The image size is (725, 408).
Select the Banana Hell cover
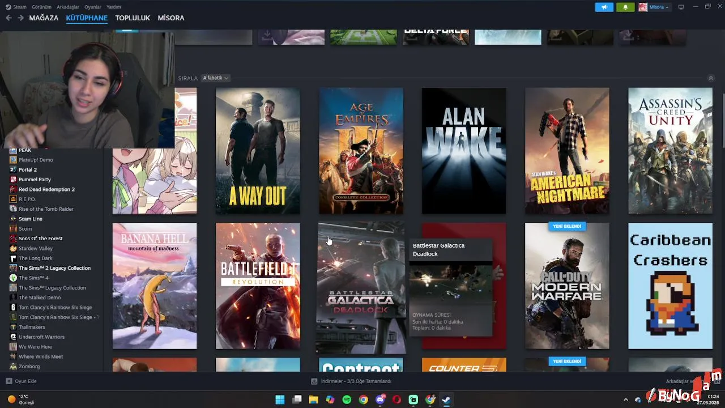[155, 286]
